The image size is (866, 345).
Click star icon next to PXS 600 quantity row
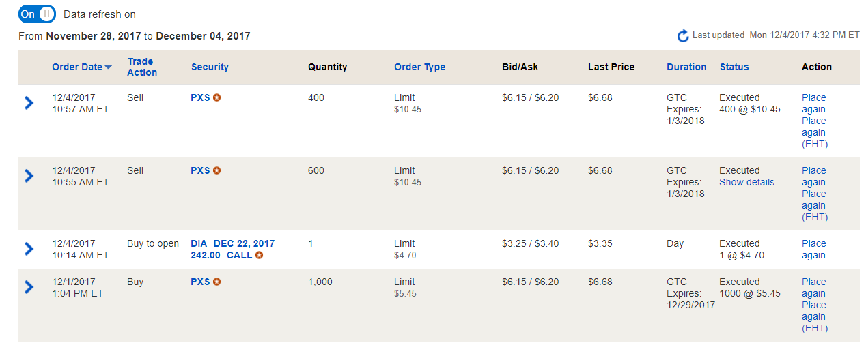216,170
